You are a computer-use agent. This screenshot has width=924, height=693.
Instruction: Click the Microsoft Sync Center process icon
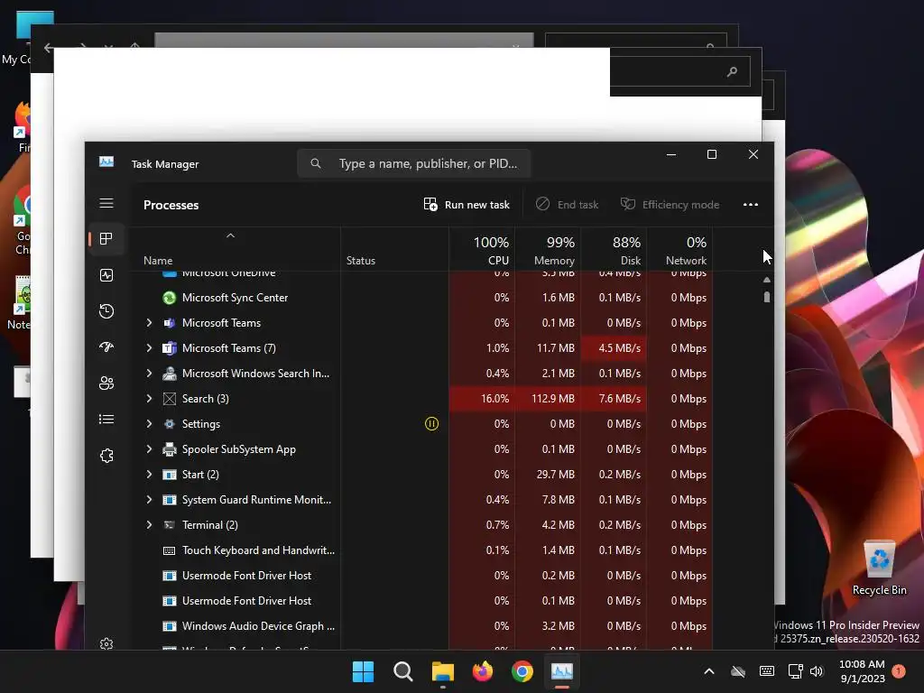(x=169, y=298)
